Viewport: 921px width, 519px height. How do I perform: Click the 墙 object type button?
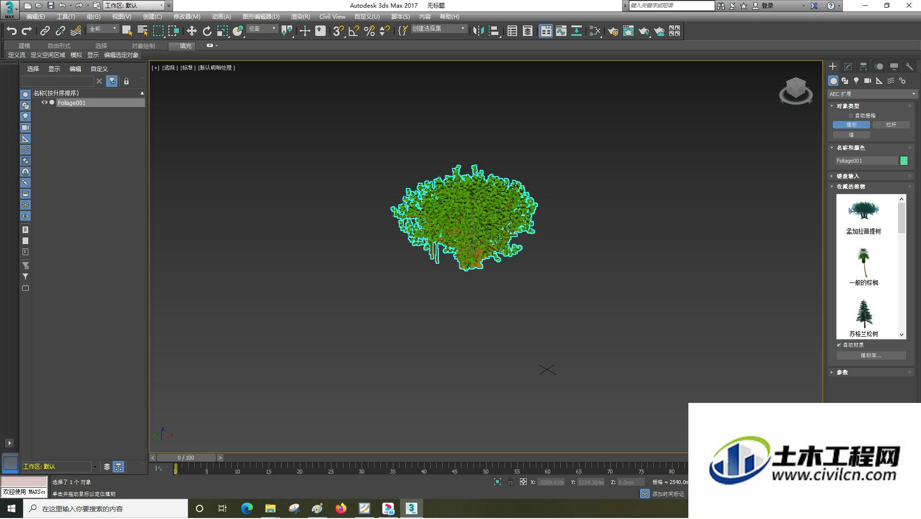pos(851,135)
